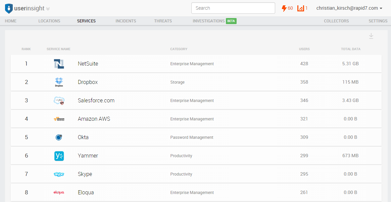Click the Skype logo icon
The image size is (391, 202).
[59, 174]
